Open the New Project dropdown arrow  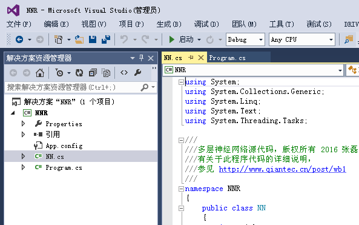tap(69, 39)
